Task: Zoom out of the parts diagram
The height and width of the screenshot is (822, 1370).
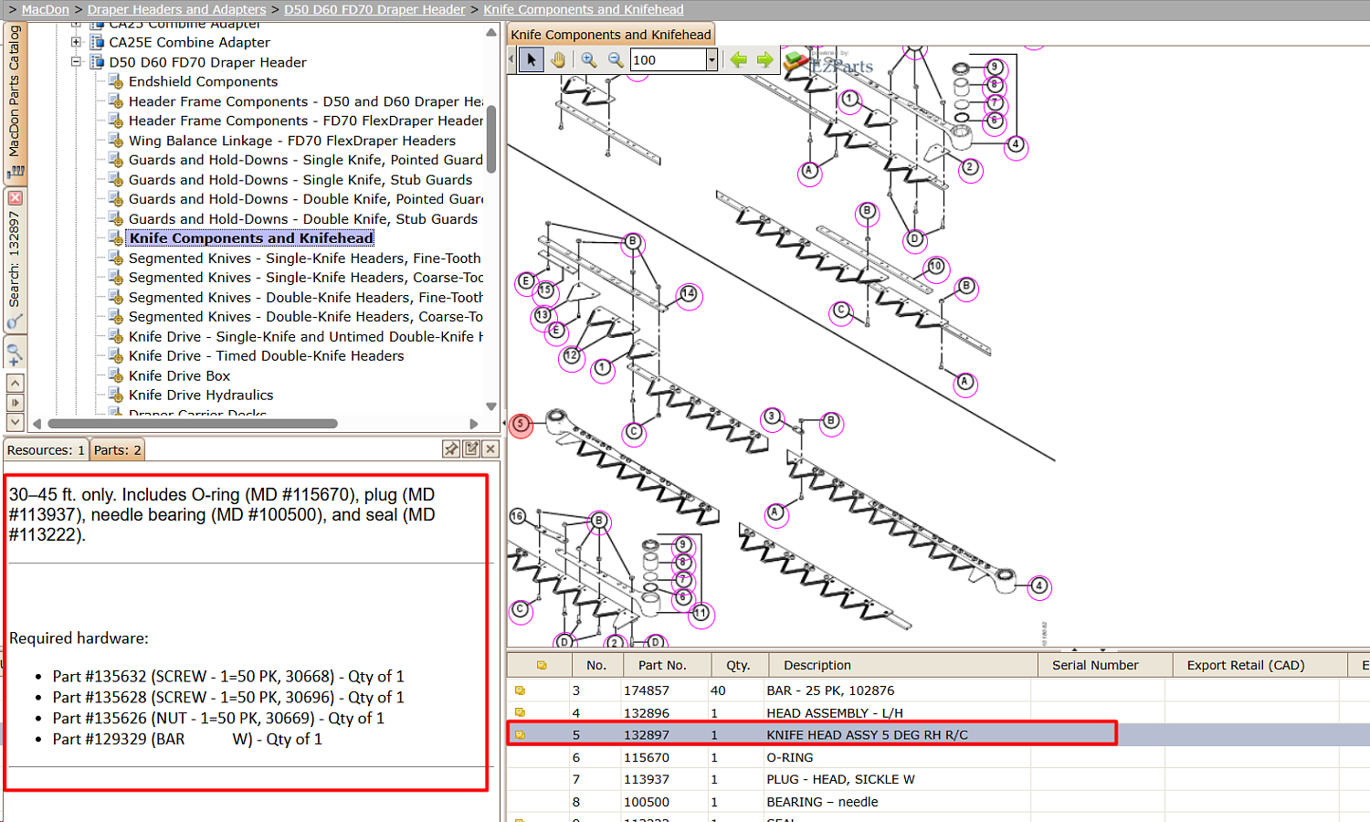Action: pos(616,60)
